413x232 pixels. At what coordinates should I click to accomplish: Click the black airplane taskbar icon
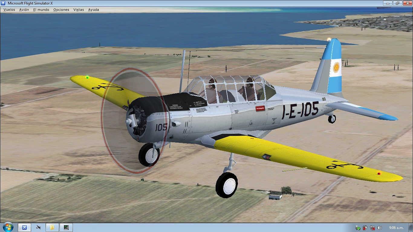38,227
